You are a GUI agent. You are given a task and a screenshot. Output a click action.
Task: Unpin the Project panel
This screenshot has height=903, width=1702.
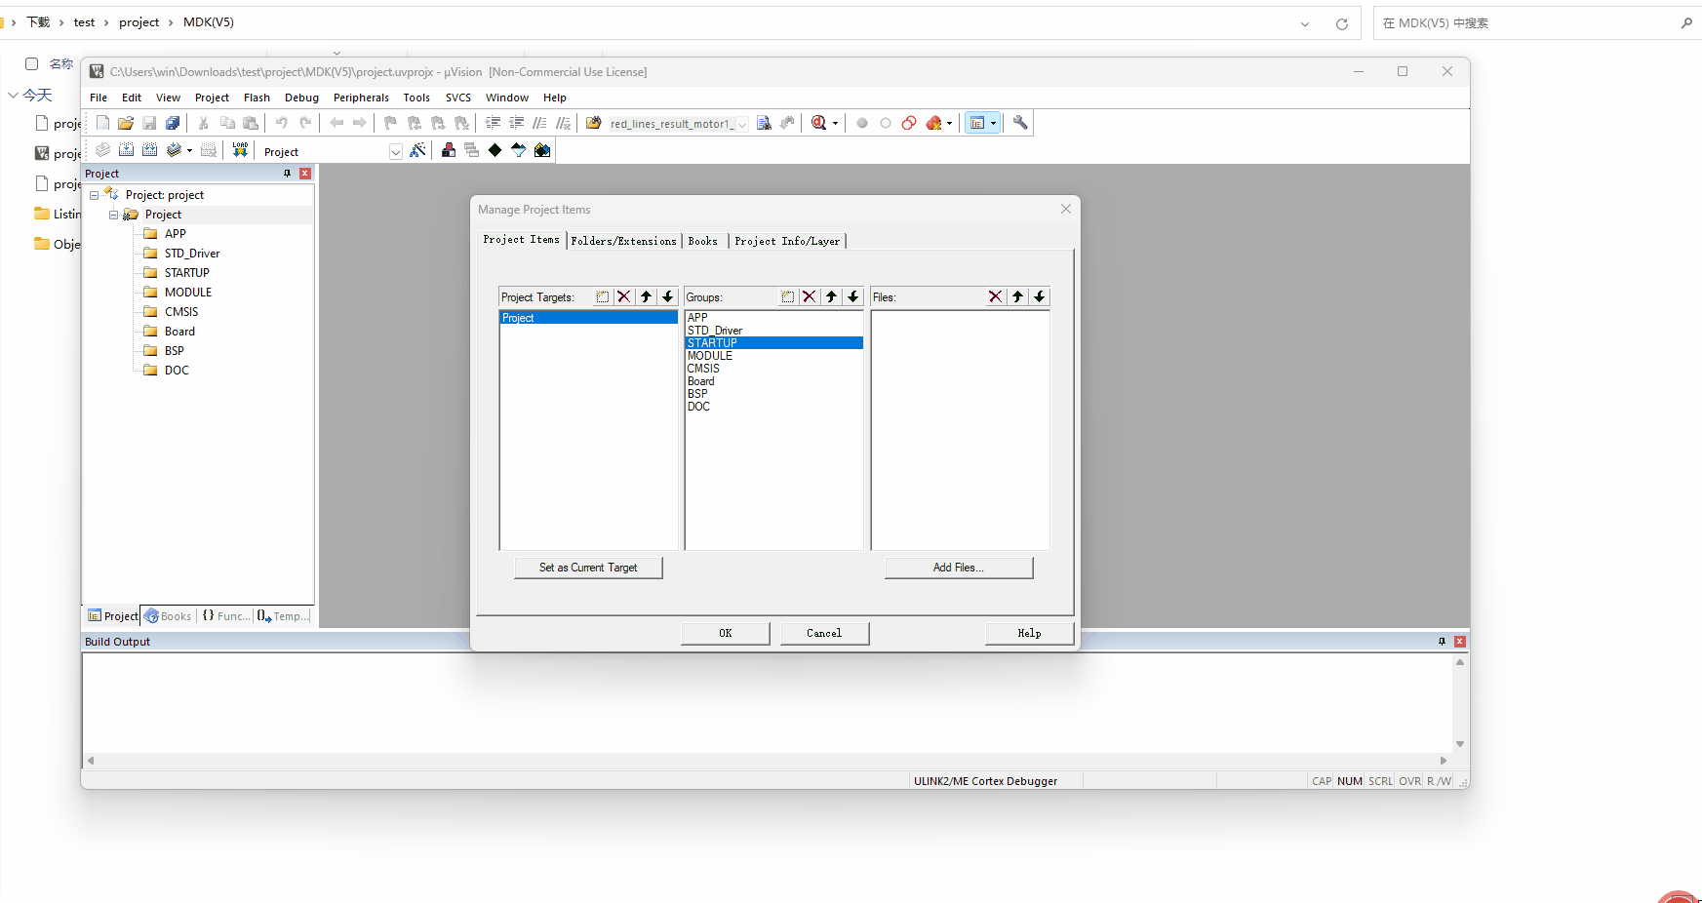[x=287, y=173]
